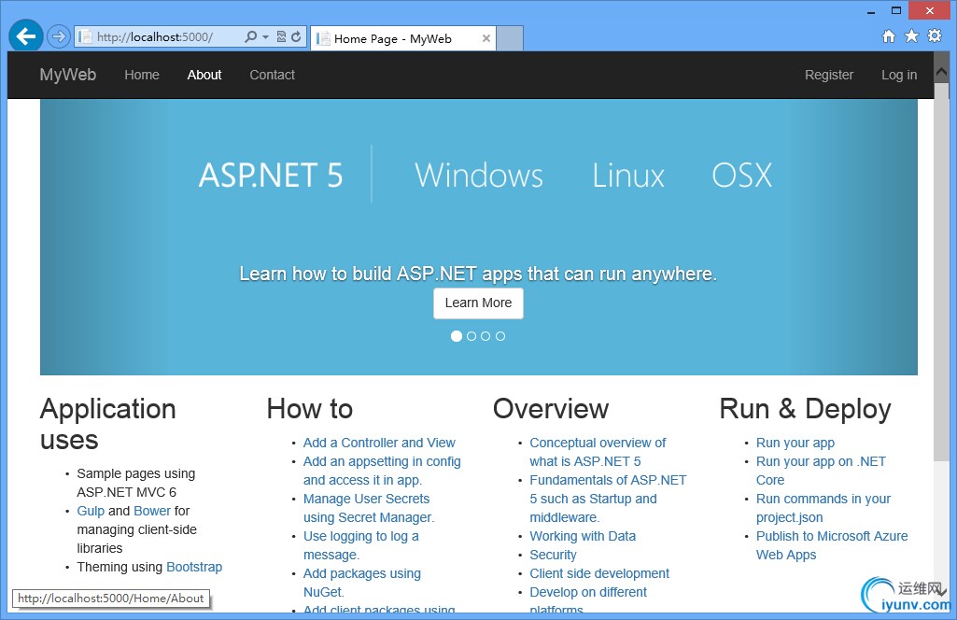Open the Register navigation item
957x620 pixels.
[829, 75]
